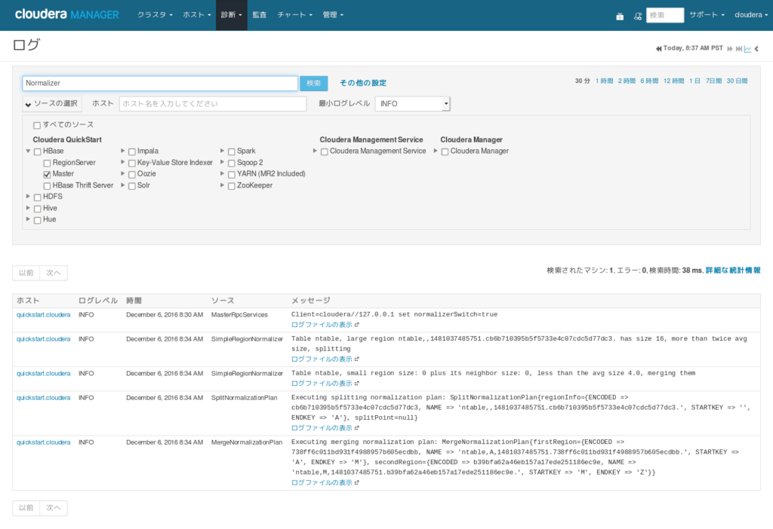
Task: Open the クラスタ menu
Action: coord(155,15)
